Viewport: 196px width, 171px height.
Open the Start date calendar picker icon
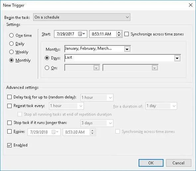click(x=82, y=34)
